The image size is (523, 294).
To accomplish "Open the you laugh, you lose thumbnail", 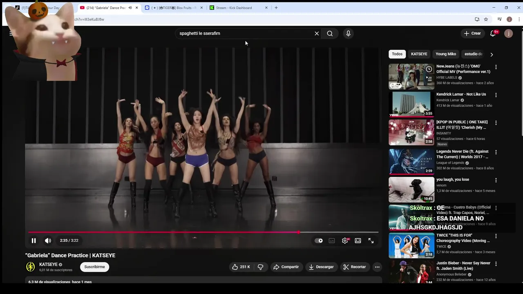I will point(411,189).
